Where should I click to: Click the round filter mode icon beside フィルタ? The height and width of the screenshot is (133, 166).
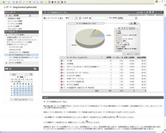tap(90, 18)
